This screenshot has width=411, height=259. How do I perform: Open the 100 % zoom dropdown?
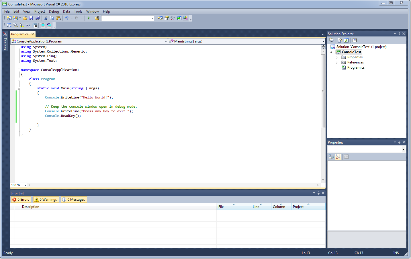(26, 185)
